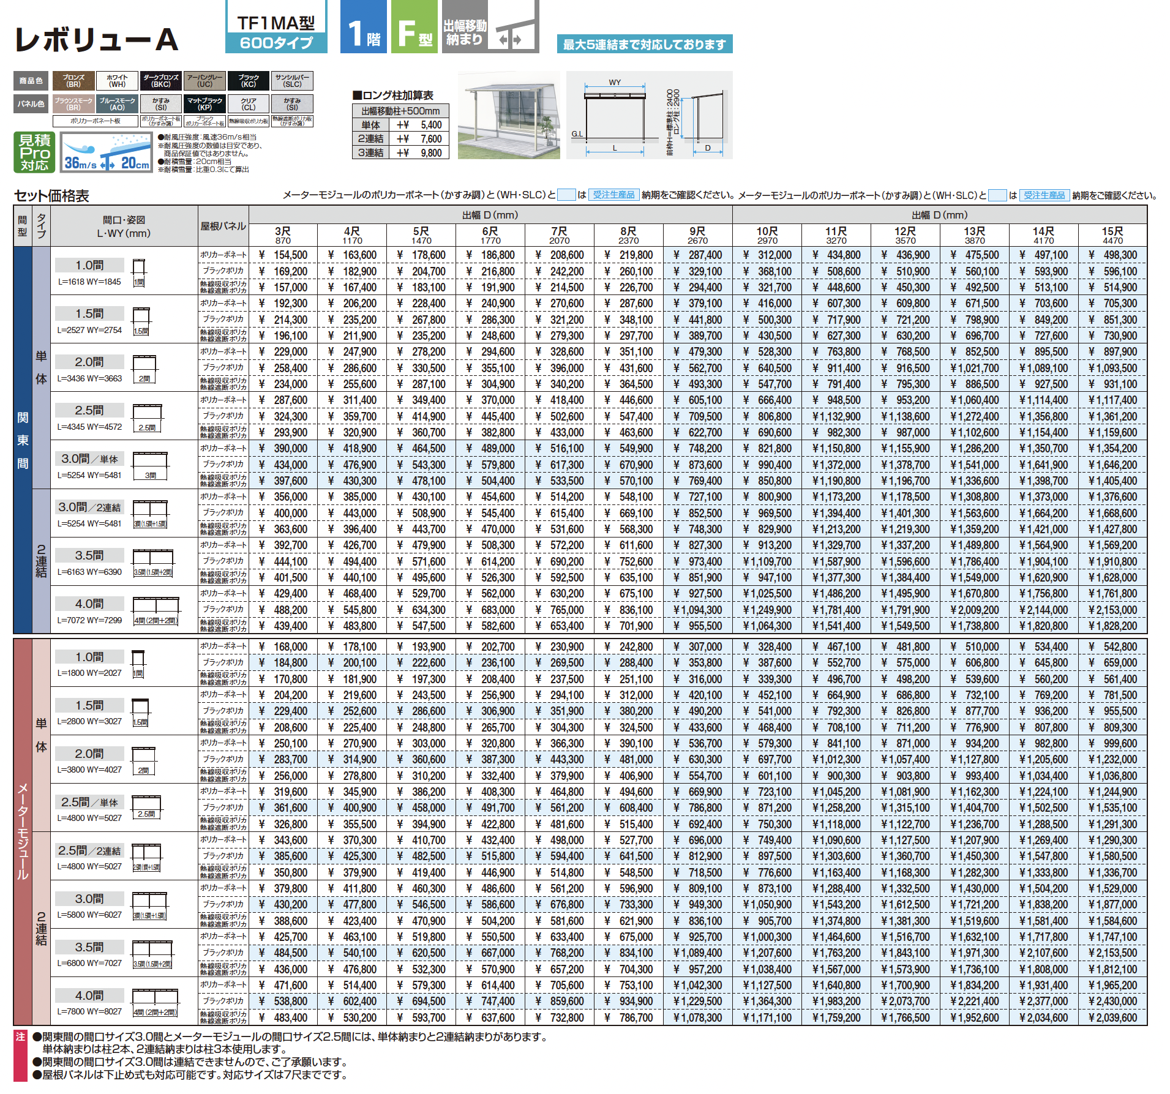Viewport: 1170px width, 1094px height.
Task: Click the 見積Pro対応 green badge
Action: (x=34, y=152)
